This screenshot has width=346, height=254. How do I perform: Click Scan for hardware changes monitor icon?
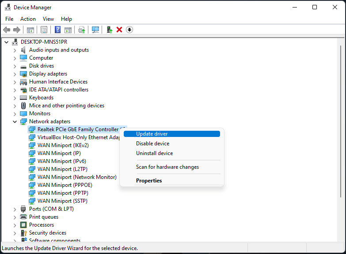(x=95, y=30)
